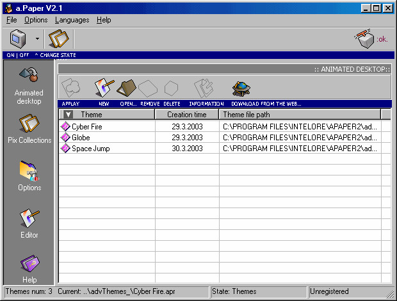Sort by Creation time column header

187,115
